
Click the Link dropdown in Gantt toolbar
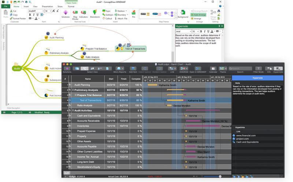(172, 68)
